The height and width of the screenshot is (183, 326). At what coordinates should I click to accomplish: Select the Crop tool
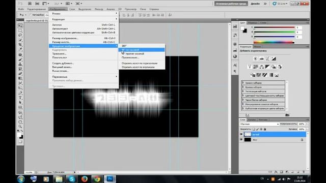coord(20,45)
